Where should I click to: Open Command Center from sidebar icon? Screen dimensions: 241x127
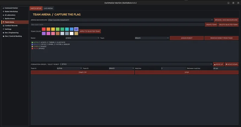pos(3,8)
